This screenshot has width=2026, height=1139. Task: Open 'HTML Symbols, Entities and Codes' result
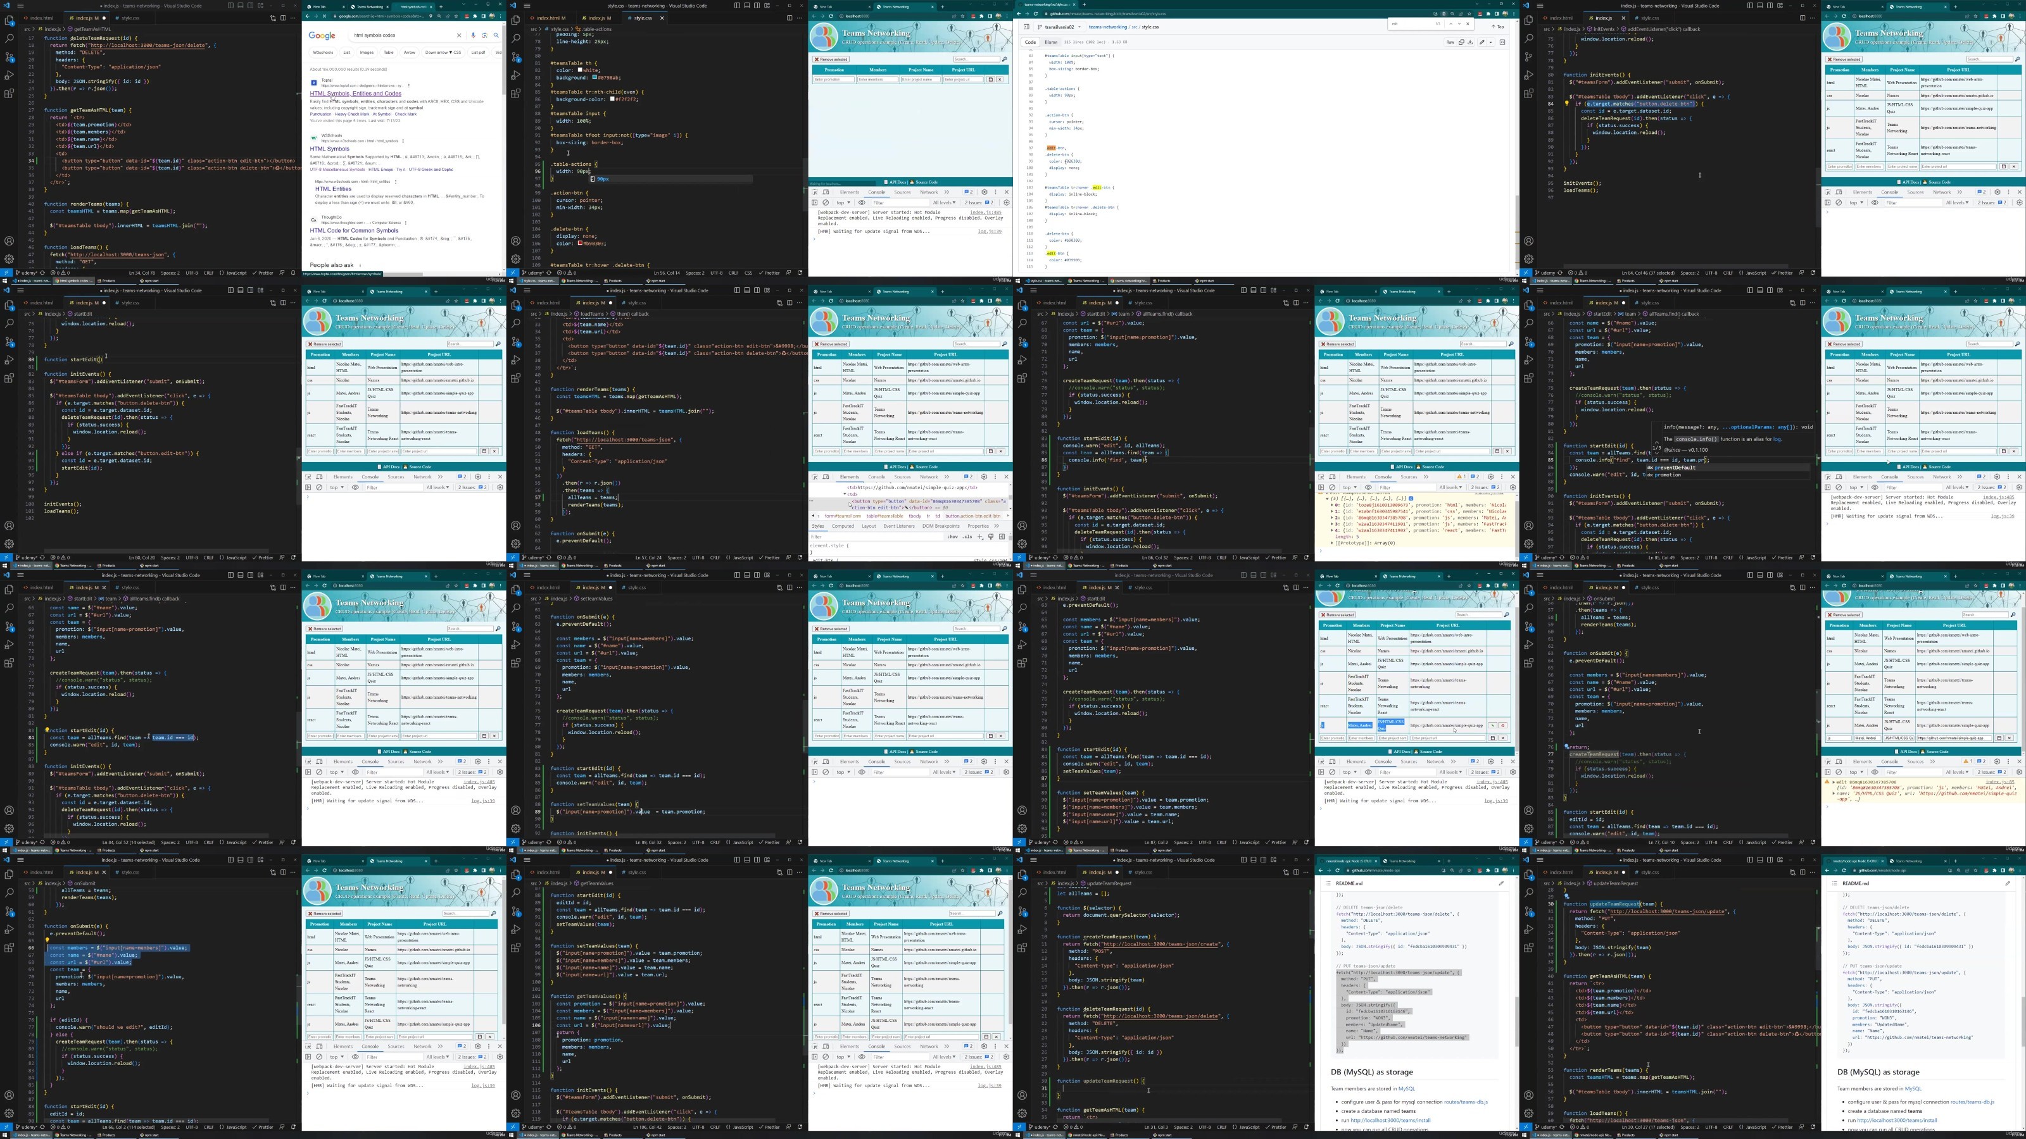tap(355, 94)
